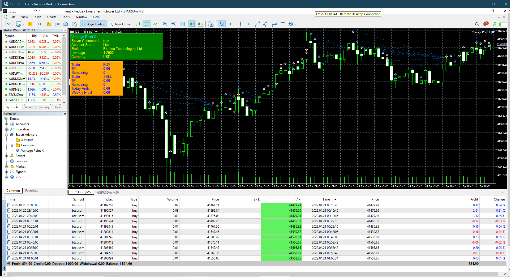This screenshot has height=277, width=511.
Task: Select Vantage Point X expert advisor
Action: point(32,150)
